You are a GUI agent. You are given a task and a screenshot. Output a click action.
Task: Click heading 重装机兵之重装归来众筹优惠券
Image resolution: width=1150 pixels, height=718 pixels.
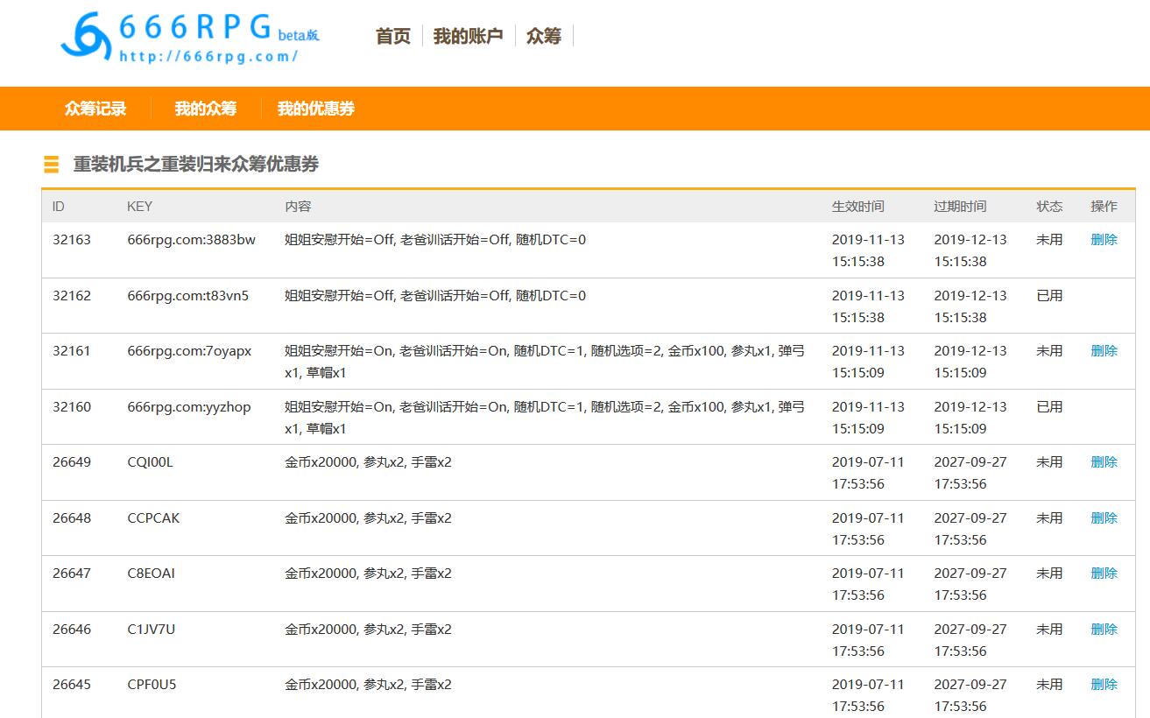[196, 164]
